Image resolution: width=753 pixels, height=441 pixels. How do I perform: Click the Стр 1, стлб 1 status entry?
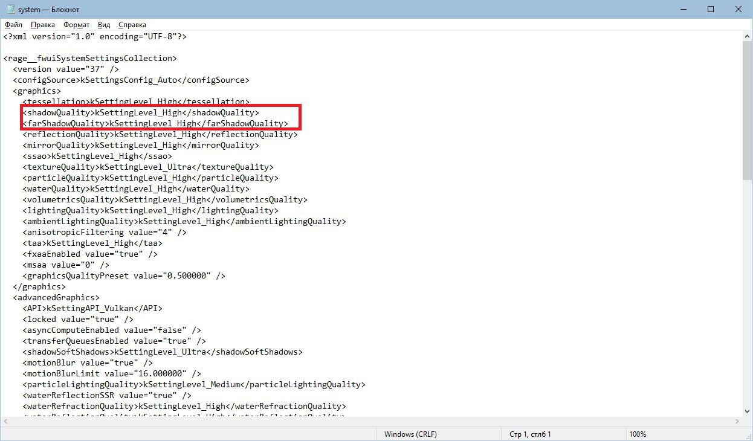click(530, 434)
